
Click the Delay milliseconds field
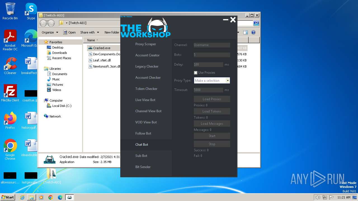pyautogui.click(x=208, y=64)
